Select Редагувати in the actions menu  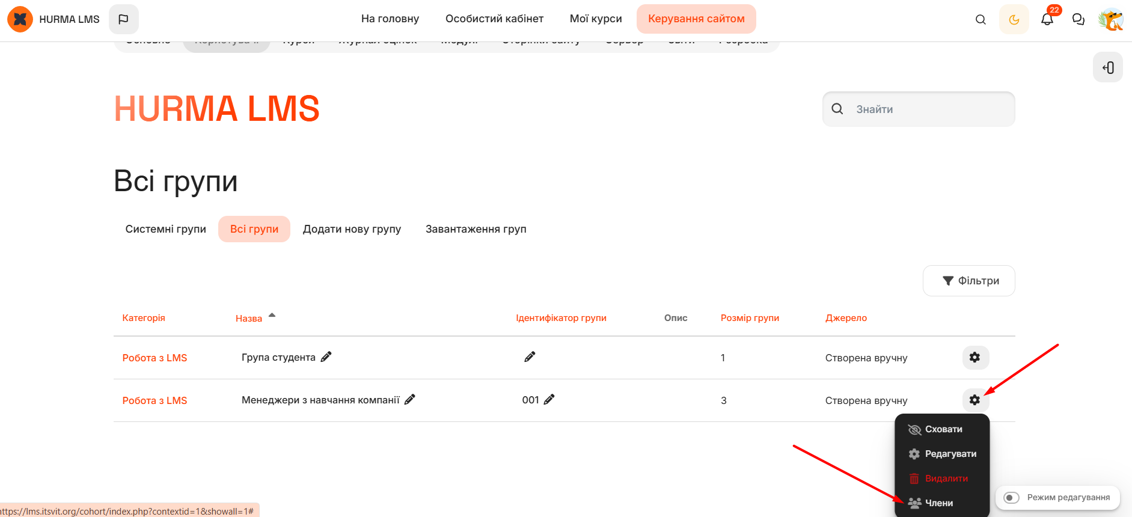click(942, 454)
